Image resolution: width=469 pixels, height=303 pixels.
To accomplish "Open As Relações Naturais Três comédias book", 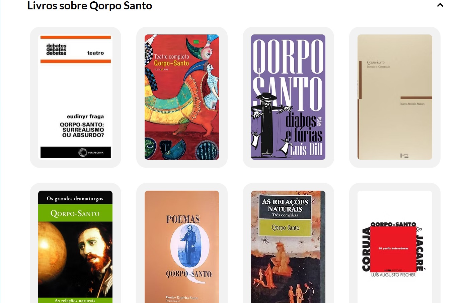I will point(288,247).
